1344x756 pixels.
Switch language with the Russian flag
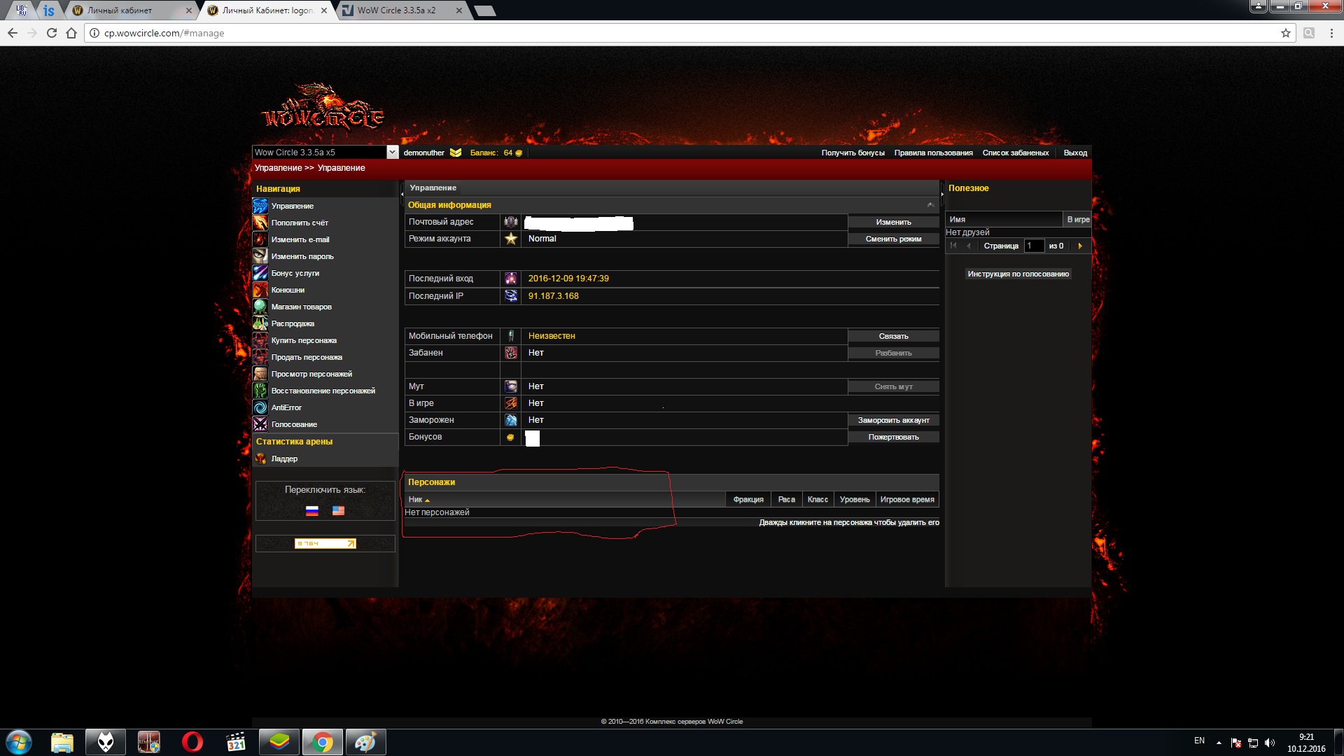point(312,511)
